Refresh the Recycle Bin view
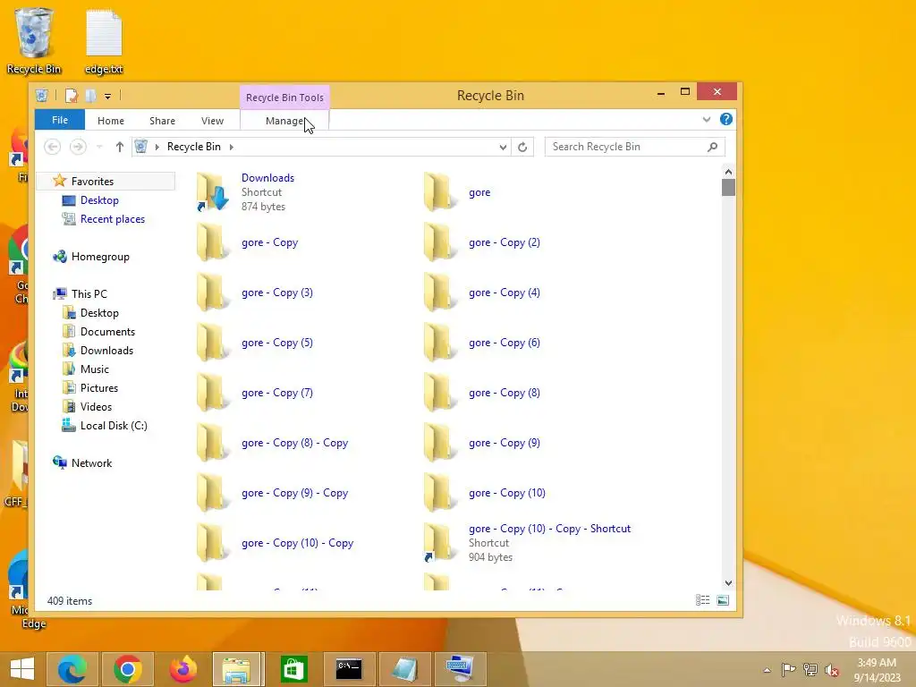Screen dimensions: 916x687 tap(522, 148)
